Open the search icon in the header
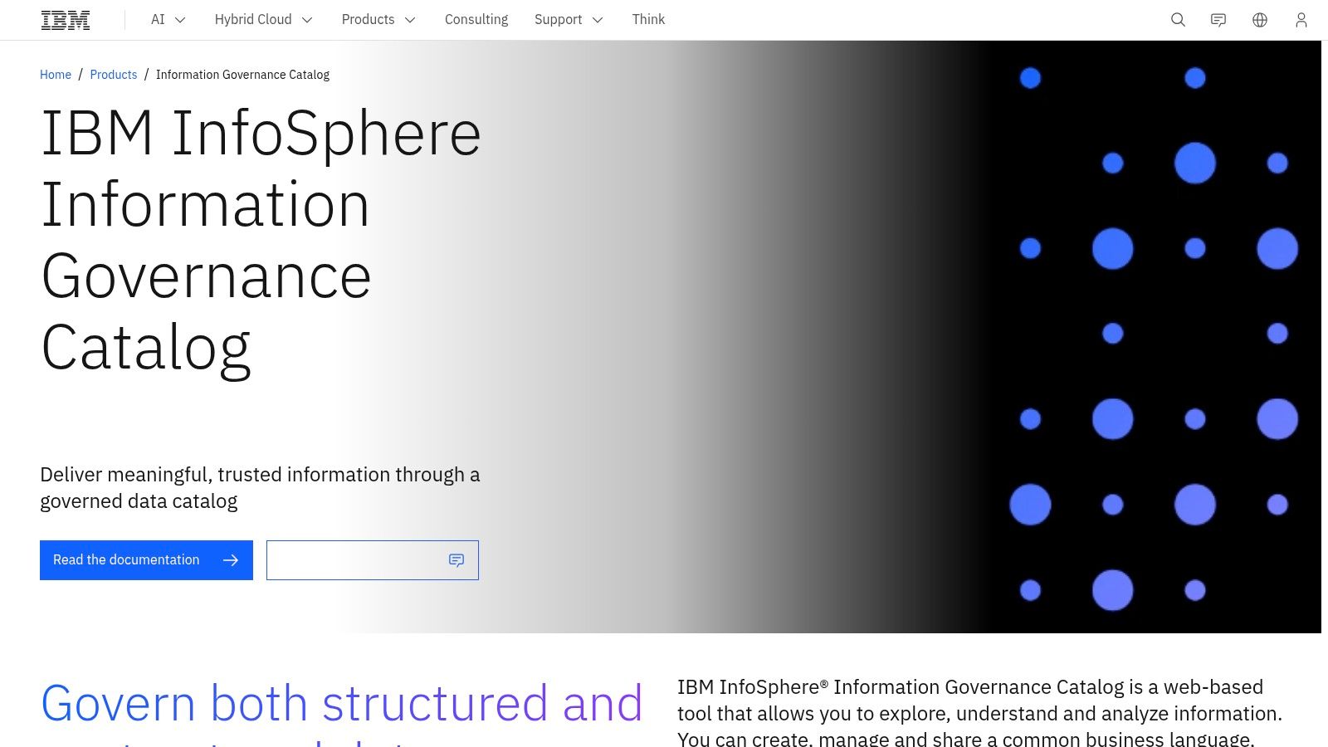 [1177, 19]
